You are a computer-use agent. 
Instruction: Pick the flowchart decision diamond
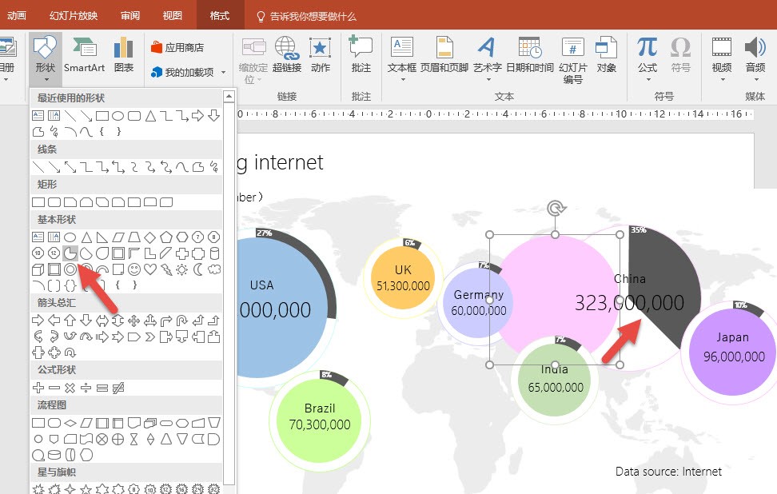(70, 423)
